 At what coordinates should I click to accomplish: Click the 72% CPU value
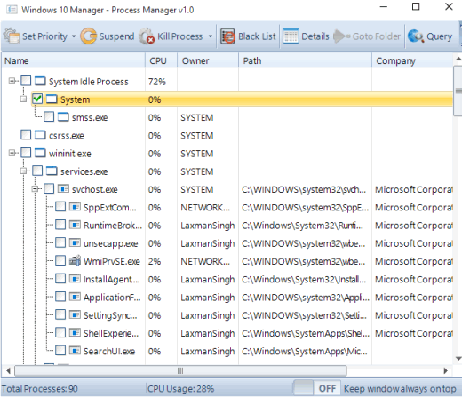[x=157, y=82]
